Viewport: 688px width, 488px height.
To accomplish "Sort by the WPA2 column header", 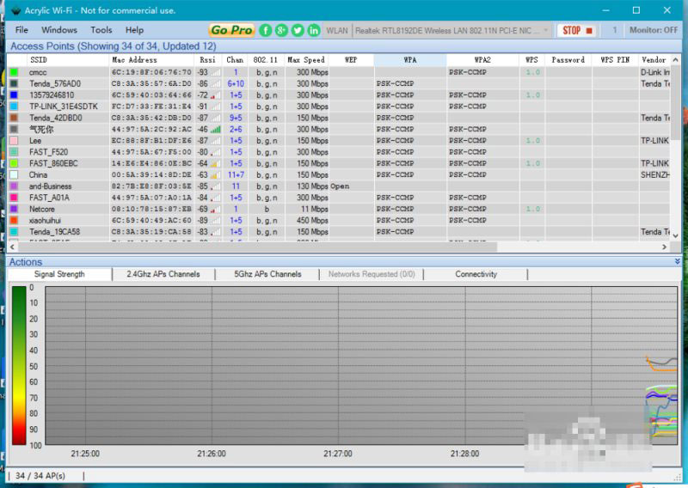I will [x=482, y=59].
